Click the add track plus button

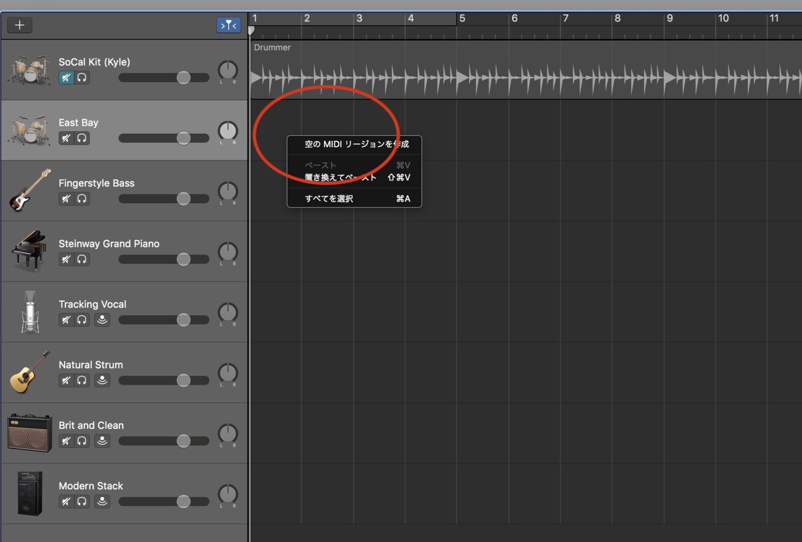coord(19,25)
